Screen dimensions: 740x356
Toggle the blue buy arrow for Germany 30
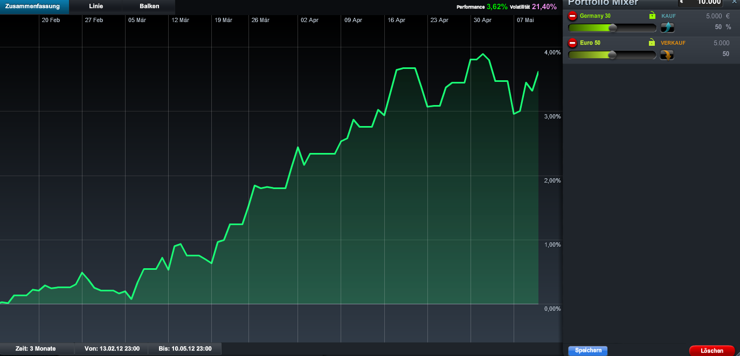[667, 27]
